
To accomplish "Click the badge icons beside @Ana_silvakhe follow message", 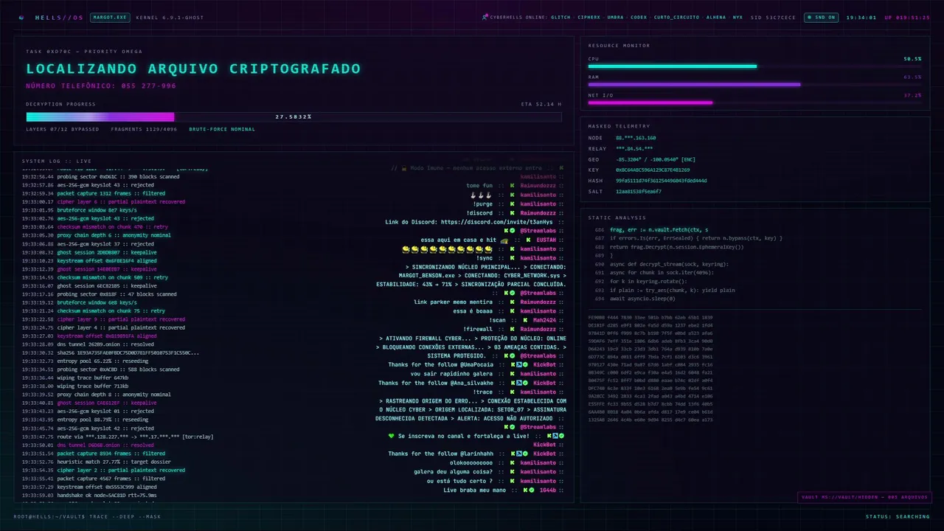I will 520,383.
